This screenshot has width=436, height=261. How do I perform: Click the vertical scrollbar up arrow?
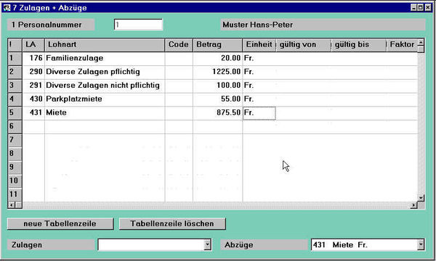[x=421, y=42]
